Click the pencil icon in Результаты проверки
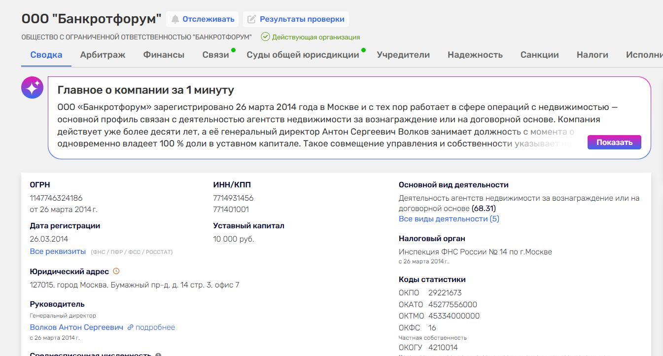663x356 pixels. tap(251, 19)
